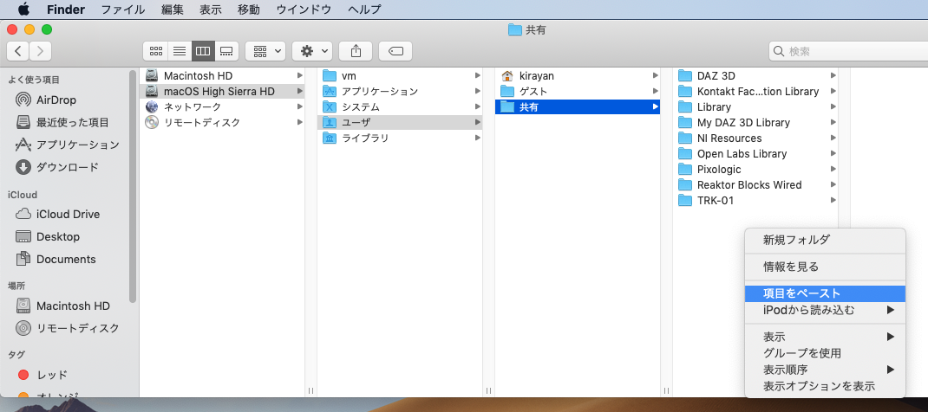Open the 編集 menu in menu bar
This screenshot has height=412, width=928.
(x=172, y=10)
